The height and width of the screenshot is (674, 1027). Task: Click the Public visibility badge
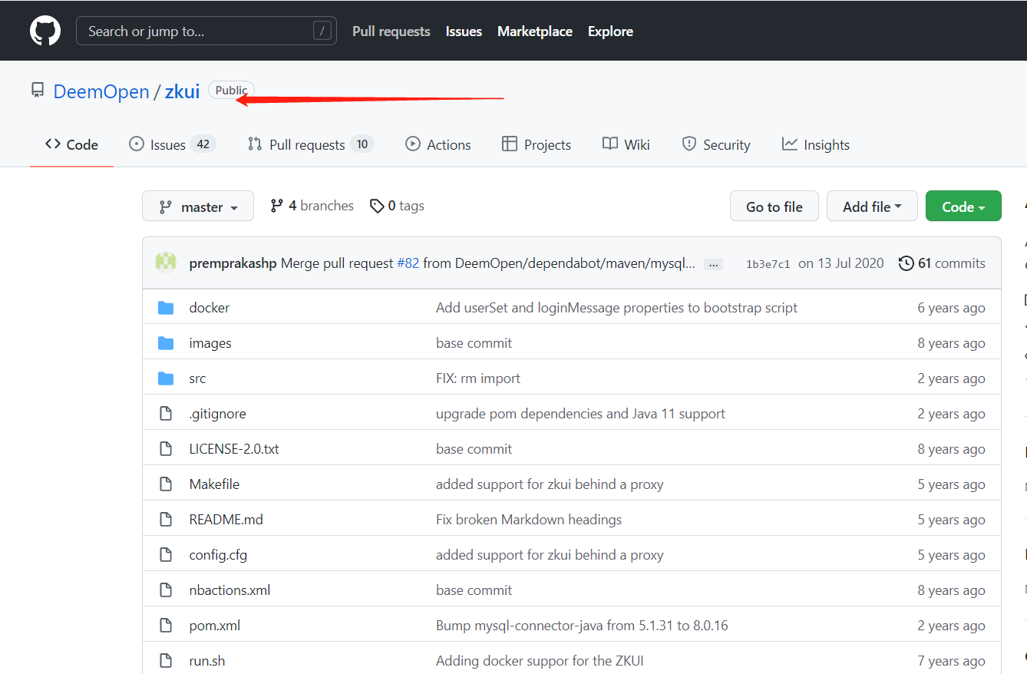[x=231, y=91]
